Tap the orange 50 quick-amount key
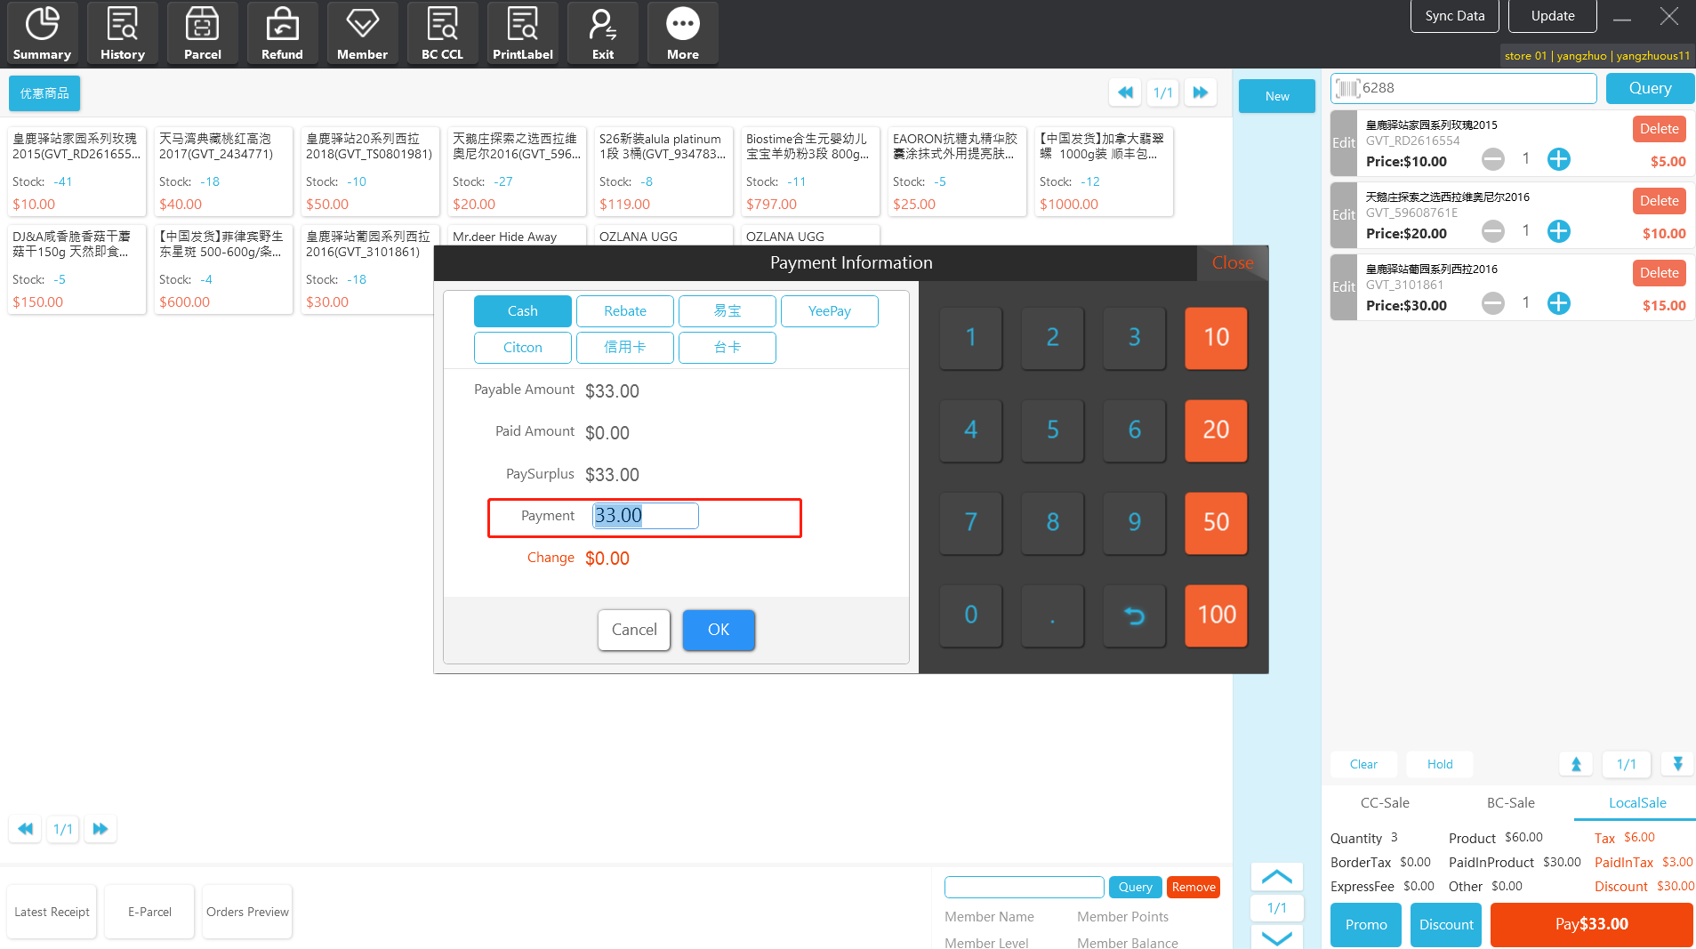 [1215, 522]
